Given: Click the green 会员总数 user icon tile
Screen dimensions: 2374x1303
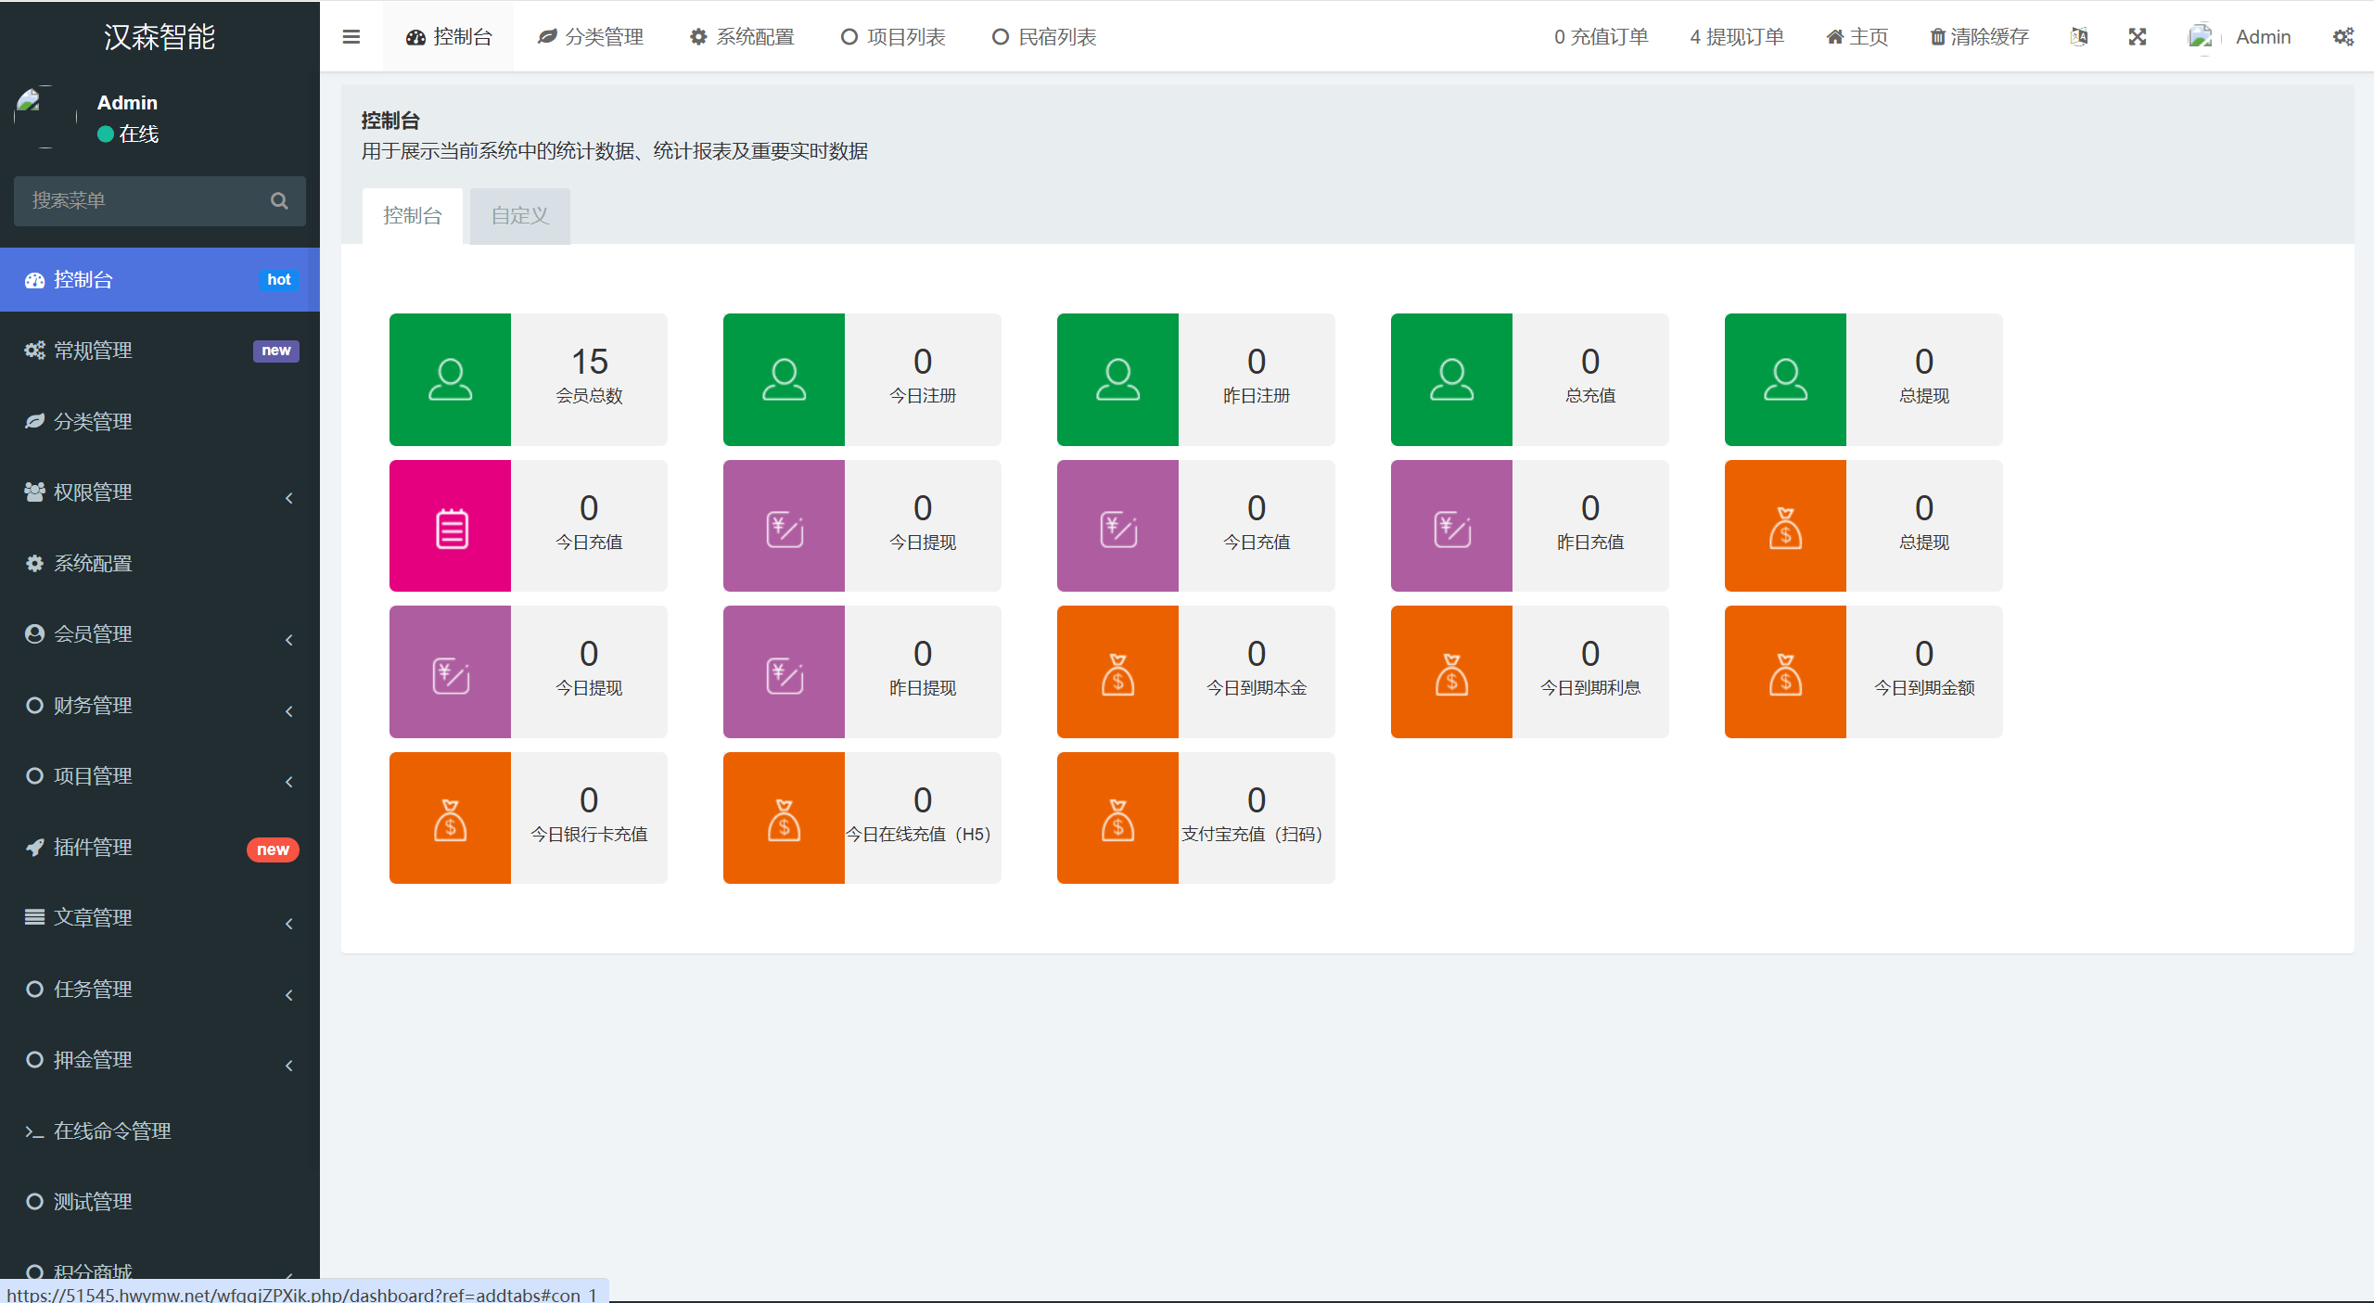Looking at the screenshot, I should click(450, 379).
